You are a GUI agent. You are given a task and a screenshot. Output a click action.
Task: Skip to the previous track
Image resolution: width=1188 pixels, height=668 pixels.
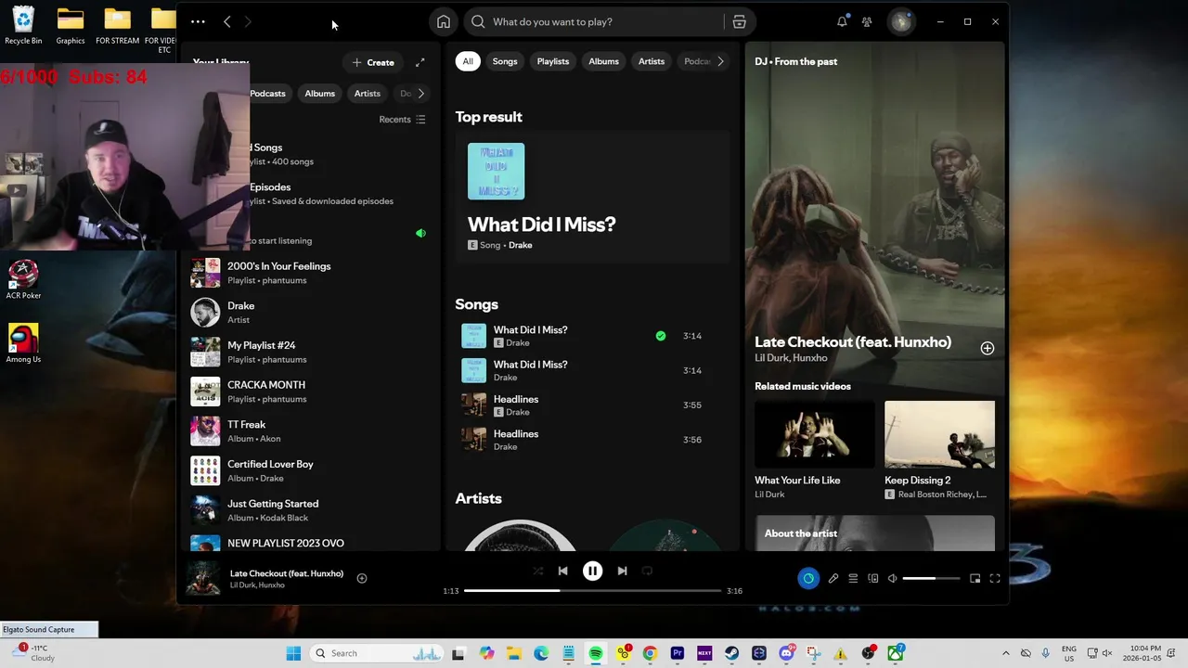click(562, 571)
